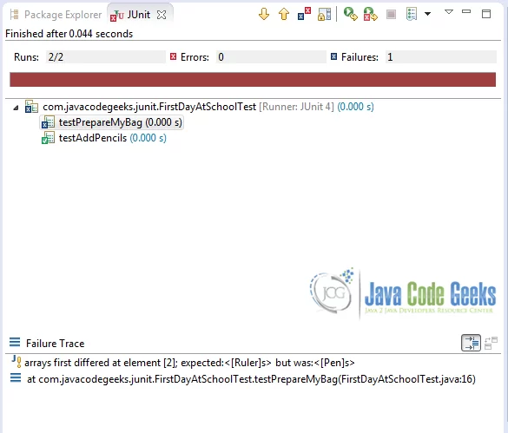Image resolution: width=508 pixels, height=433 pixels.
Task: Toggle filter stack trace button
Action: pyautogui.click(x=471, y=343)
